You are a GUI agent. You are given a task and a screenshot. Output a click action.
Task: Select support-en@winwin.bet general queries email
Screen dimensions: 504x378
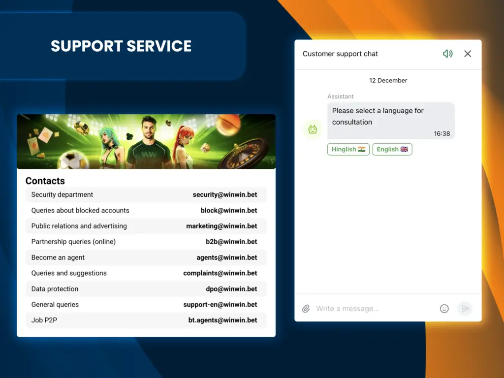[220, 305]
